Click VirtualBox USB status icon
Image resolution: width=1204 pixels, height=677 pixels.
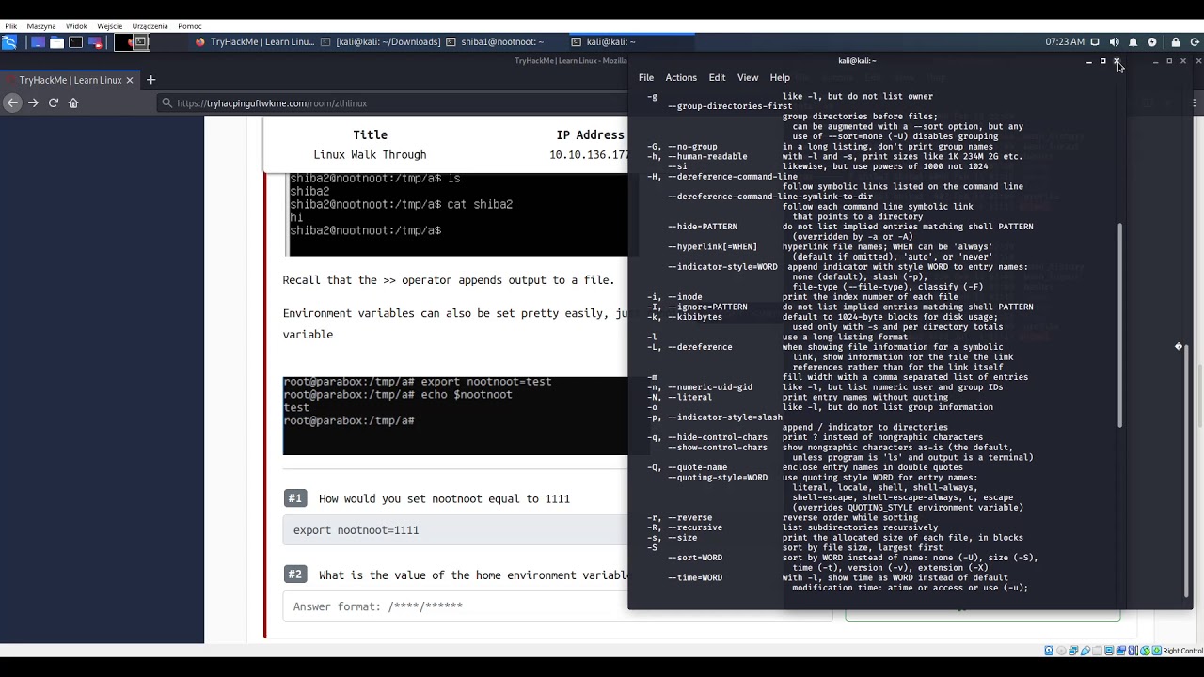click(1085, 651)
